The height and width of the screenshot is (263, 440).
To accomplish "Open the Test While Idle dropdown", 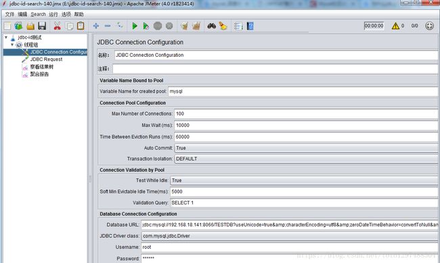I will [304, 181].
